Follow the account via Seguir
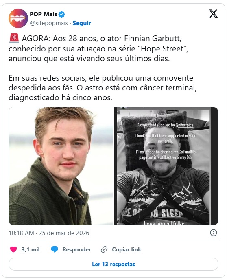 pyautogui.click(x=82, y=23)
